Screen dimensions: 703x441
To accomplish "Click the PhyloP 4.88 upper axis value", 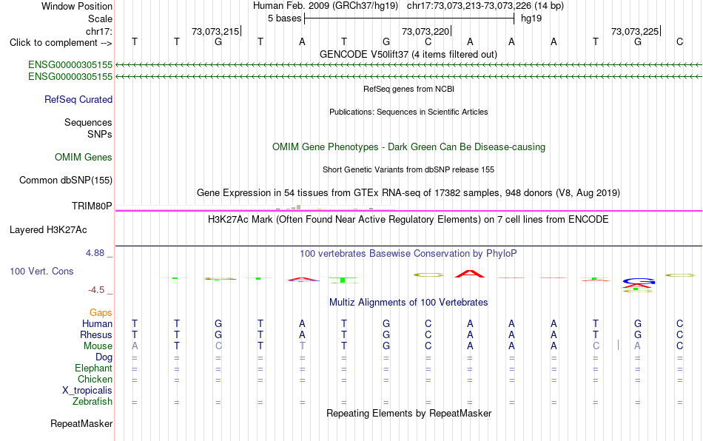I will point(95,253).
